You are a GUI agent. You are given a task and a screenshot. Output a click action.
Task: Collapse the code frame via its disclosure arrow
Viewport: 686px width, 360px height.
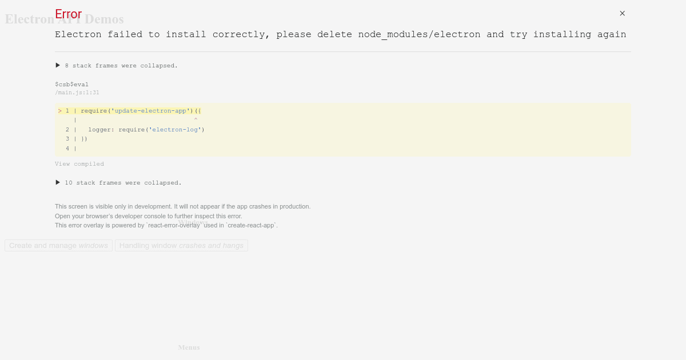tap(59, 110)
